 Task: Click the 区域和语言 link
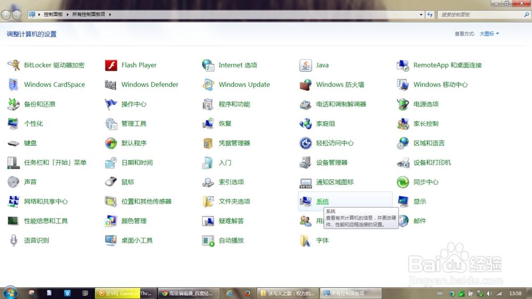click(x=429, y=143)
